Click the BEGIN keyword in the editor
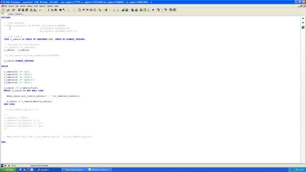The height and width of the screenshot is (172, 306). 4,66
